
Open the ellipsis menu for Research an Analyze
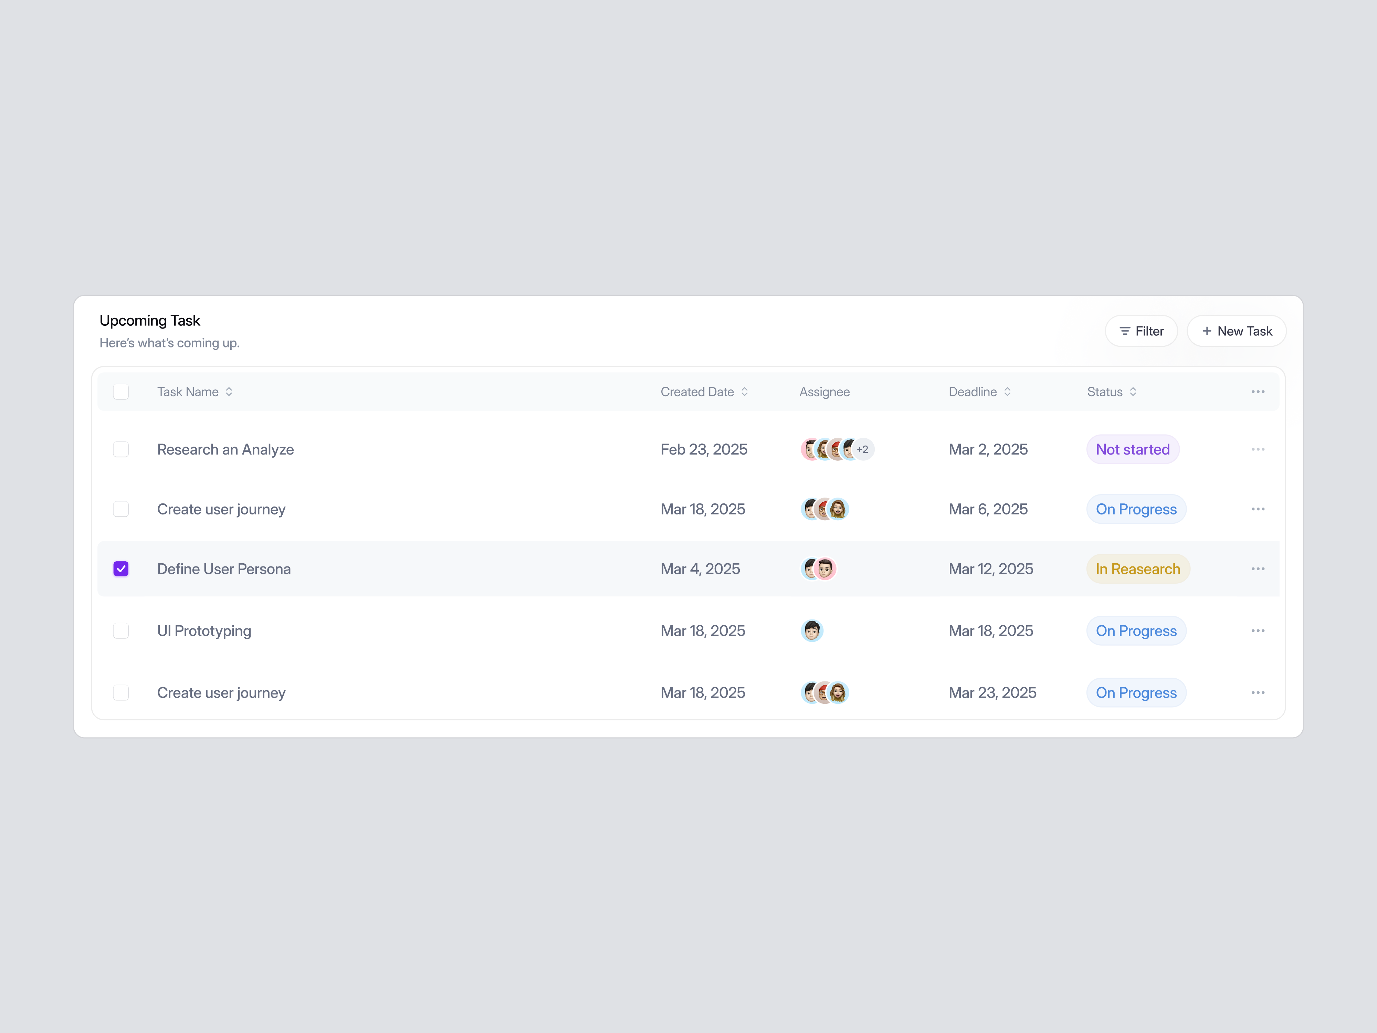coord(1258,449)
